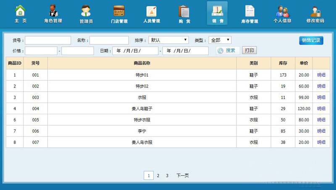
Task: Open the start date picker field
Action: 135,51
